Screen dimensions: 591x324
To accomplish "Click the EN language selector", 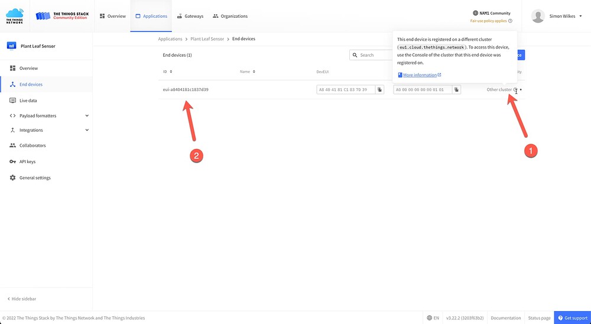I will coord(433,318).
